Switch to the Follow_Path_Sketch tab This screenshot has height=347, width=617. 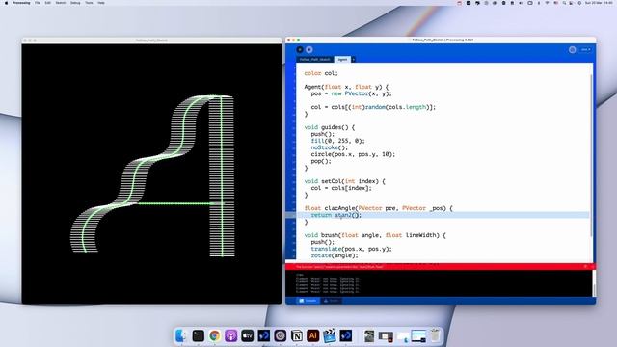pyautogui.click(x=315, y=60)
